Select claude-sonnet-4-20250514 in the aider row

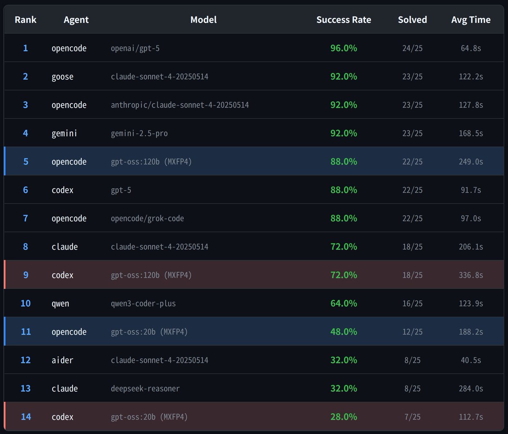pyautogui.click(x=160, y=361)
